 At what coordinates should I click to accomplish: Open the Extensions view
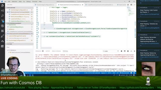[x=2, y=31]
